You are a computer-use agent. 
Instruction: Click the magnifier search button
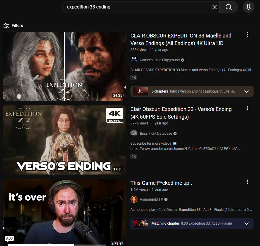pos(229,7)
